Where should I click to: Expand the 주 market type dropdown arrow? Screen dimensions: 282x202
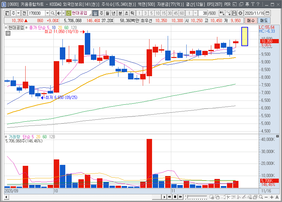tap(18, 13)
